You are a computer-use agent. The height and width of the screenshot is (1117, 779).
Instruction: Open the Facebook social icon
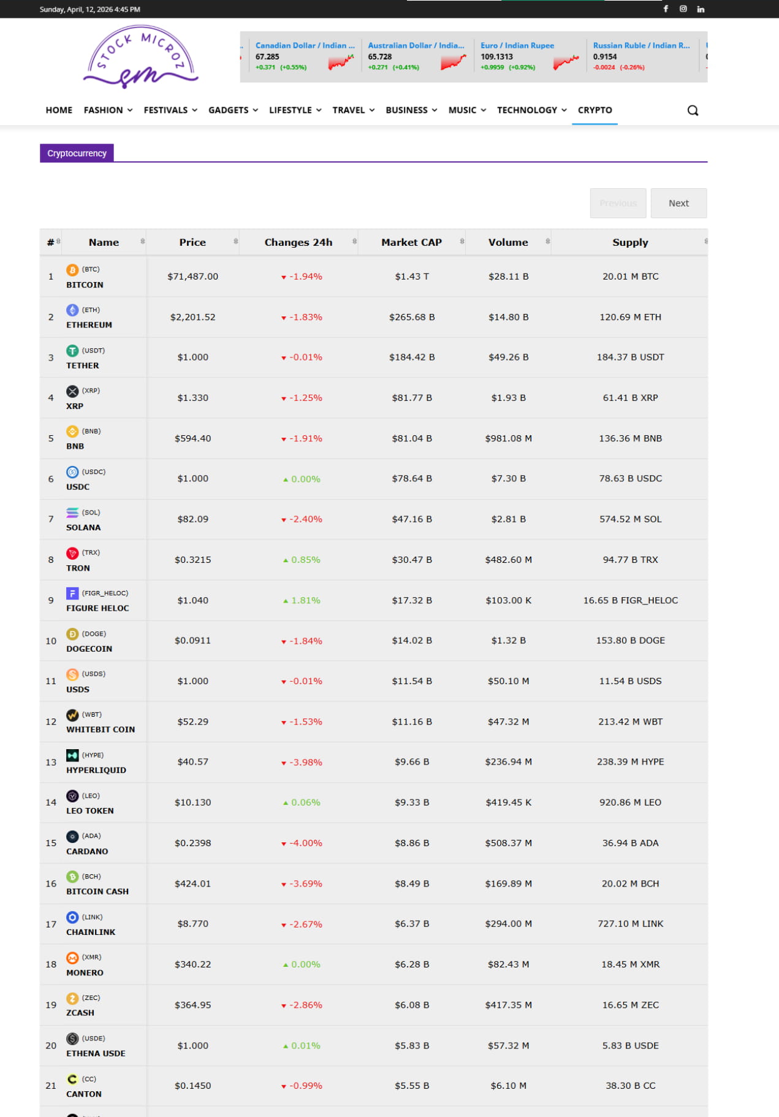tap(666, 9)
